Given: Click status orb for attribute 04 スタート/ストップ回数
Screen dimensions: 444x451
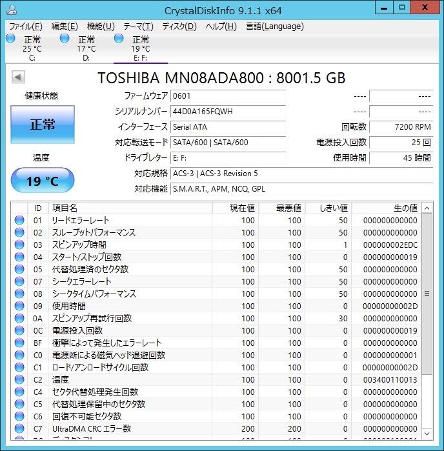Looking at the screenshot, I should point(19,257).
